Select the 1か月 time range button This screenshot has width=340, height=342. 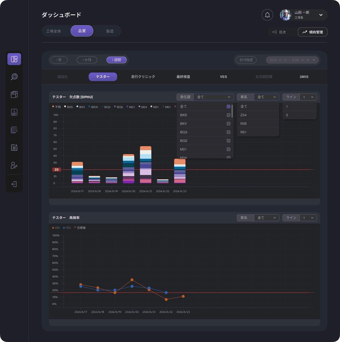tap(87, 60)
